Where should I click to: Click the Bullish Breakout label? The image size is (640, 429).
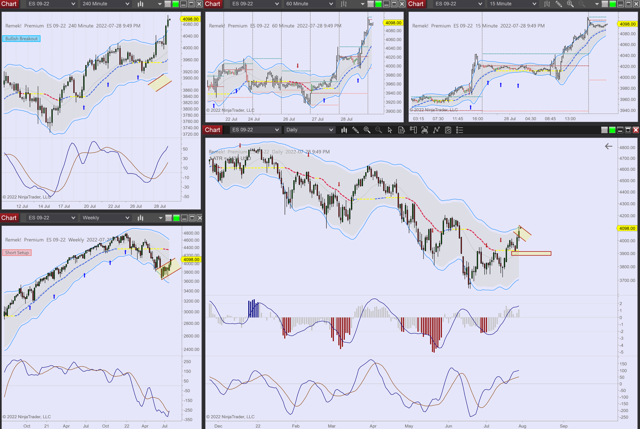(x=21, y=39)
